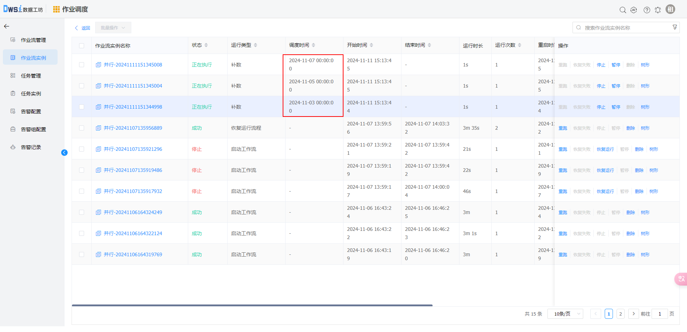This screenshot has height=332, width=687.
Task: Click 返回 to go back
Action: pyautogui.click(x=83, y=28)
